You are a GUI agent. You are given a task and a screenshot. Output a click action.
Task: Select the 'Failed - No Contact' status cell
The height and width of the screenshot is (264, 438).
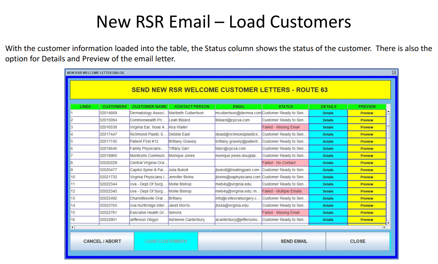coord(285,163)
